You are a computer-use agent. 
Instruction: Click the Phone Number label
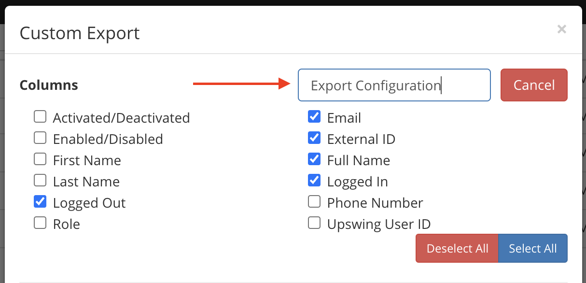click(x=375, y=203)
